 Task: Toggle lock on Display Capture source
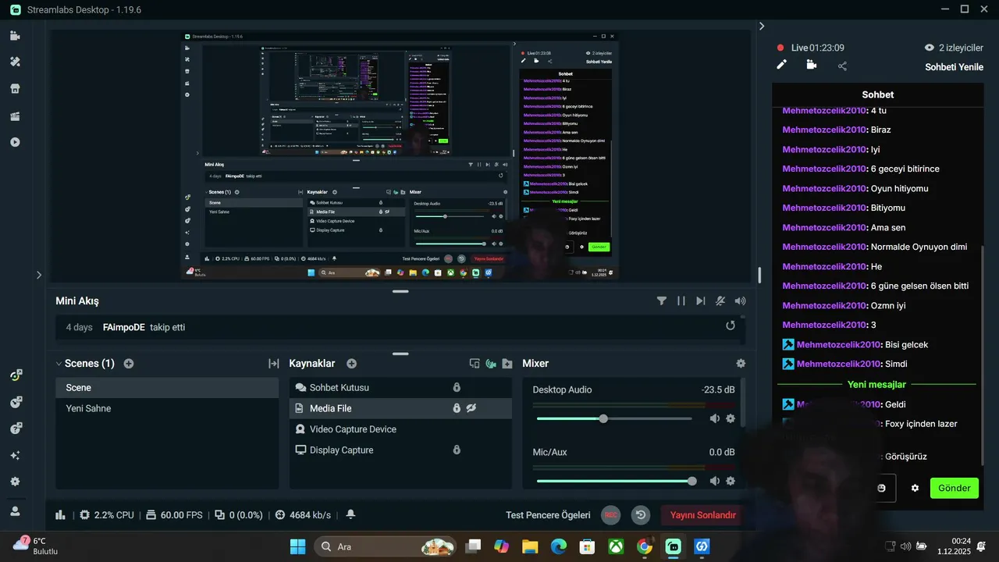(x=457, y=450)
